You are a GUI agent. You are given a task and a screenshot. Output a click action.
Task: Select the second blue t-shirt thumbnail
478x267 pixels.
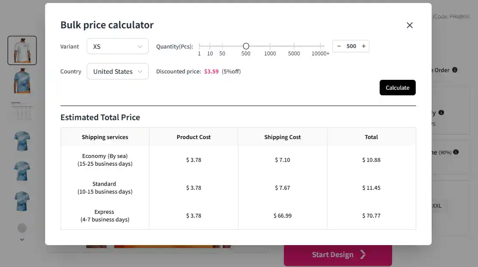pos(21,142)
